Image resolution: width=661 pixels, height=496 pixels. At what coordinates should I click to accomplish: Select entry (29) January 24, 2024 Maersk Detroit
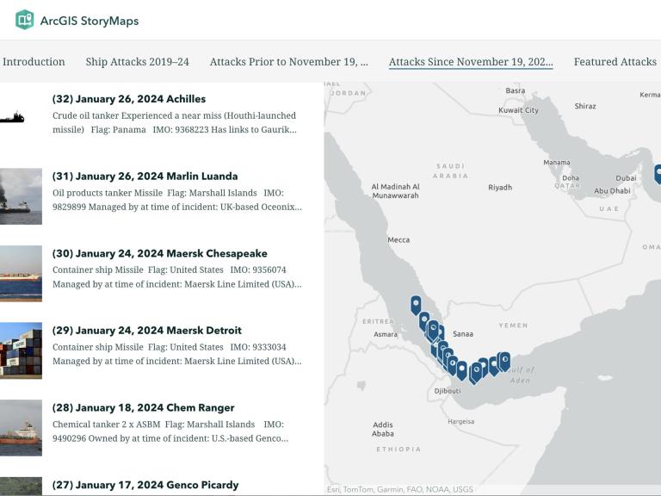pos(147,331)
